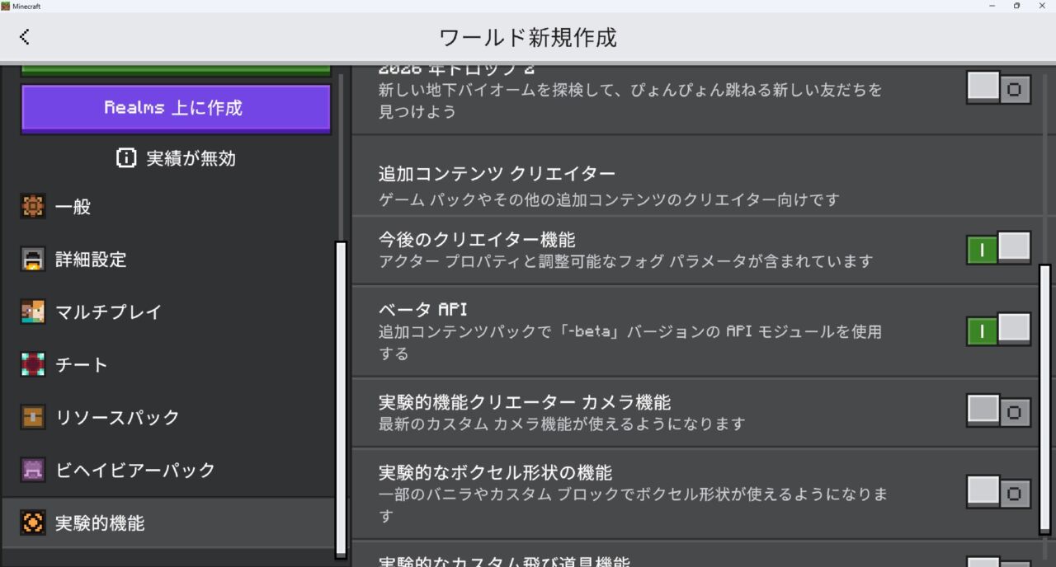
Task: Click the 実験的機能 orange icon
Action: [33, 522]
